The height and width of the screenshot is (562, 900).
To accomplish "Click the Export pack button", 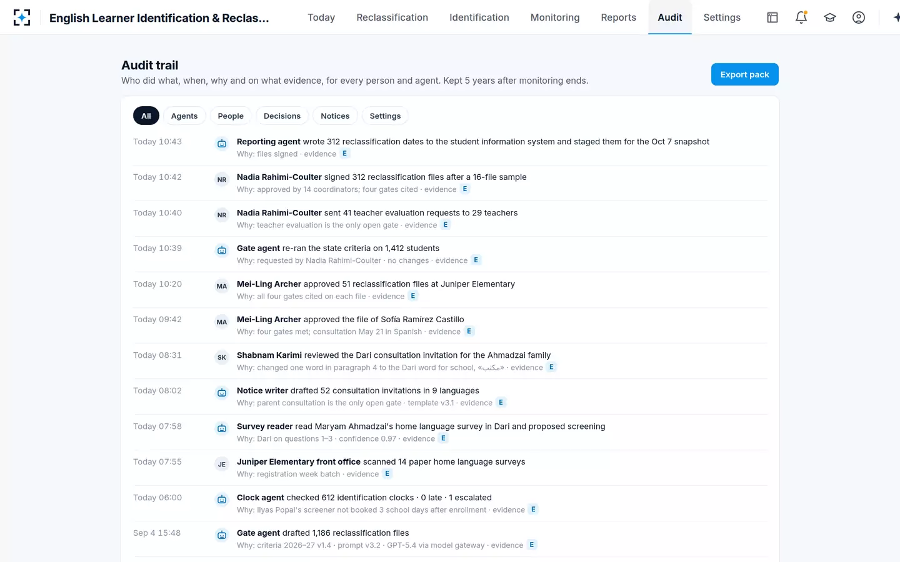I will pyautogui.click(x=745, y=74).
